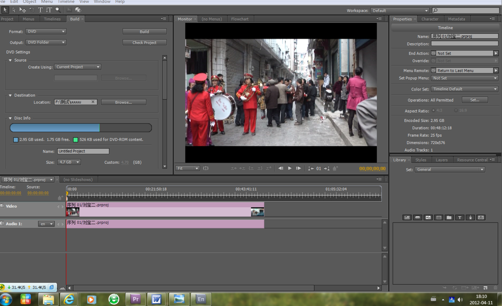
Task: Open the Flowchart tab
Action: tap(240, 19)
